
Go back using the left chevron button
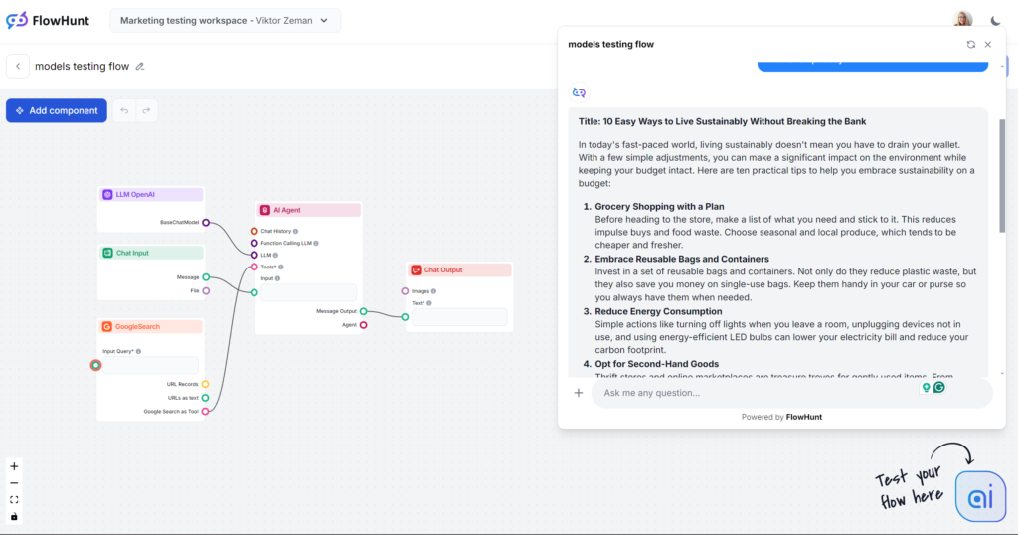pos(17,66)
